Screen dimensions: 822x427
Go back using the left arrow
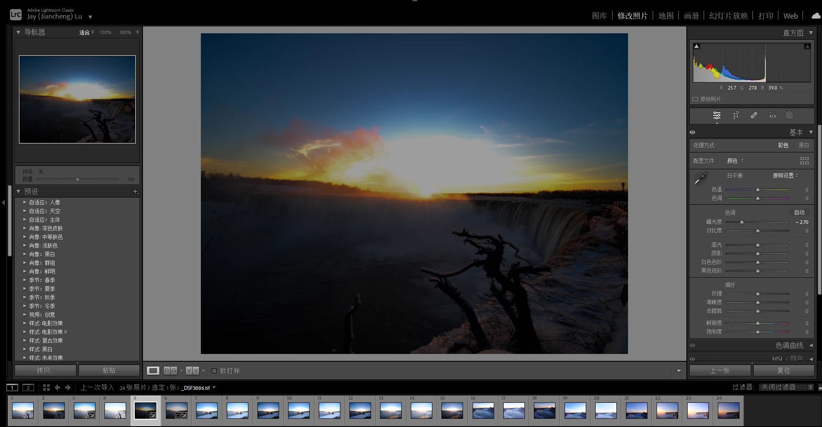coord(57,388)
